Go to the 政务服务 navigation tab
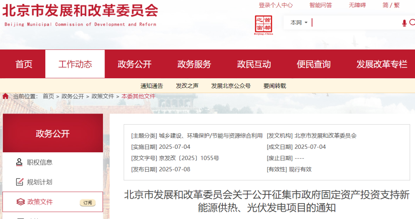Screen dimensions: 415x219 click(194, 64)
